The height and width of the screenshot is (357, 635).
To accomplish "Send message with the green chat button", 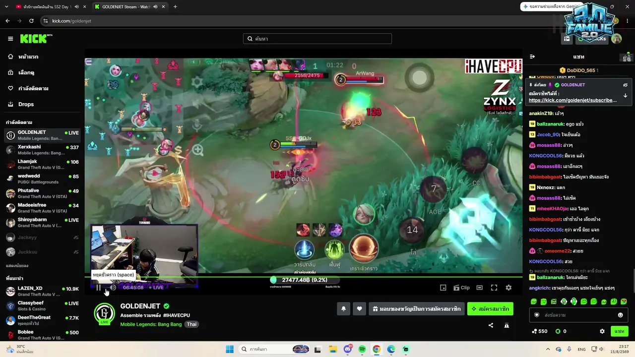I will coord(619,331).
